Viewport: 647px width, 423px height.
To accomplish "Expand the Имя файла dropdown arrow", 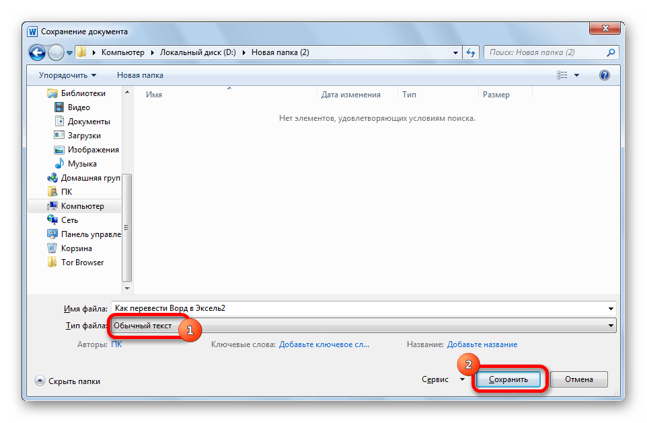I will 611,309.
